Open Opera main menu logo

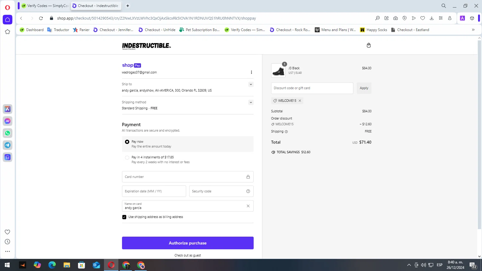coord(7,7)
